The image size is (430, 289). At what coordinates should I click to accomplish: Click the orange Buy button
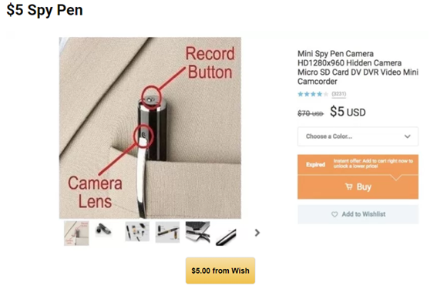358,187
